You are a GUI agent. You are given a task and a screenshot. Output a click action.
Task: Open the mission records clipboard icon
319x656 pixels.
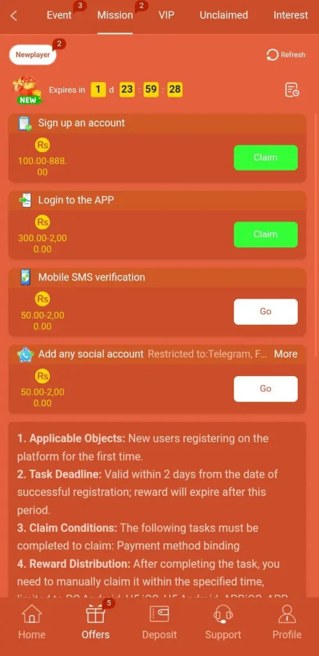coord(292,90)
